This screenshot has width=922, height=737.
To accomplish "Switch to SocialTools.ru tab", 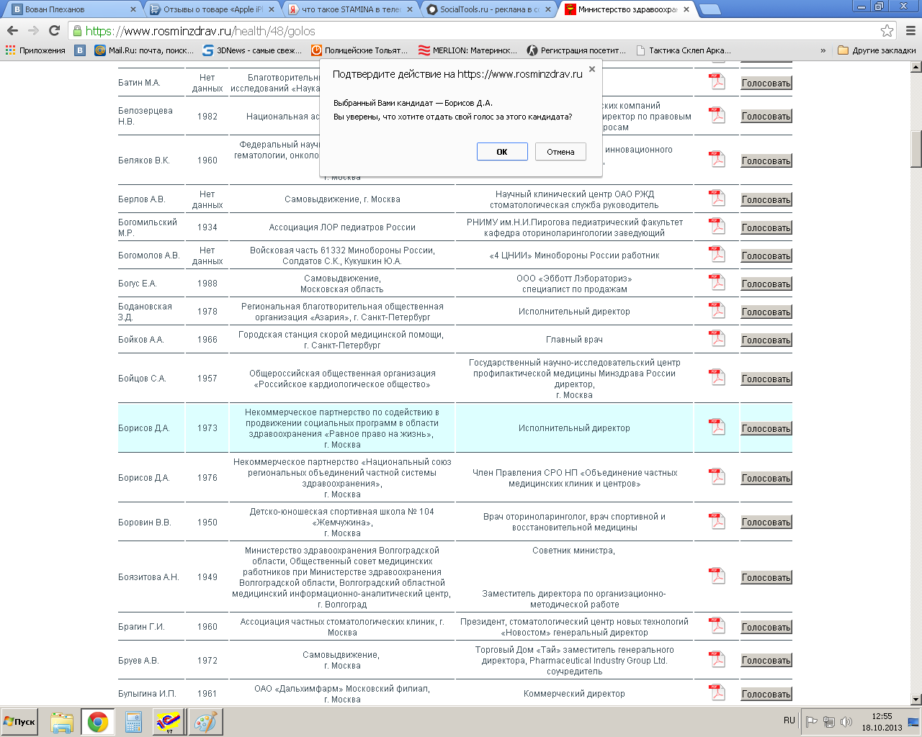I will (489, 9).
